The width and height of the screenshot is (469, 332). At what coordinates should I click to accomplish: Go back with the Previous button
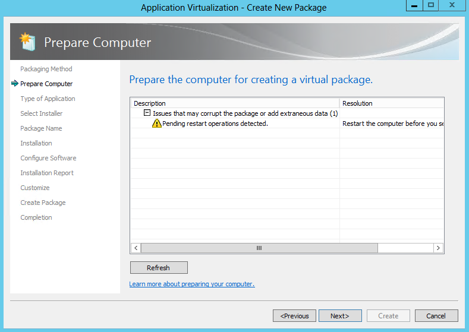[294, 315]
